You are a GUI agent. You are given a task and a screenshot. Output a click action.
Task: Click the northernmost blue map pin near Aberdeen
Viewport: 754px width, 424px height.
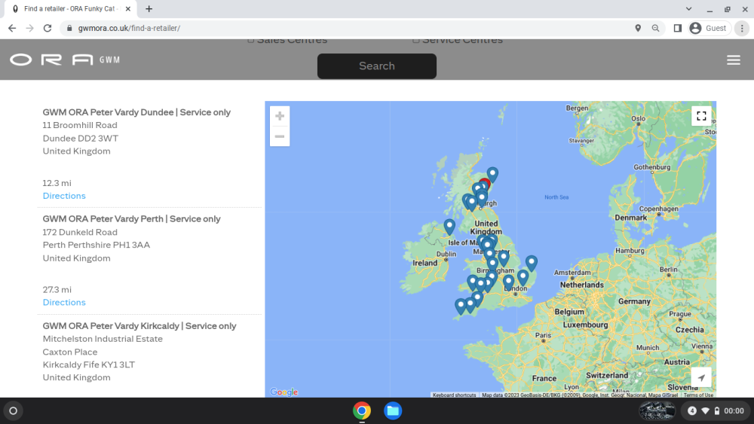492,174
